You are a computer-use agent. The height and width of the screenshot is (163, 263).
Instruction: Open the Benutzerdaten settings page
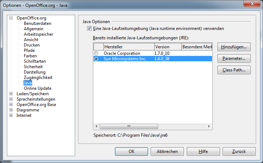[x=38, y=23]
